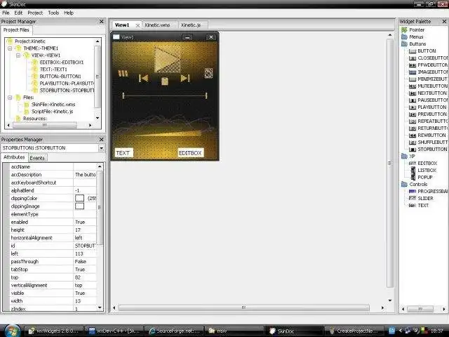Pick the MINIMIZEBUTTON widget
Viewport: 449px width, 337px height.
tap(428, 79)
